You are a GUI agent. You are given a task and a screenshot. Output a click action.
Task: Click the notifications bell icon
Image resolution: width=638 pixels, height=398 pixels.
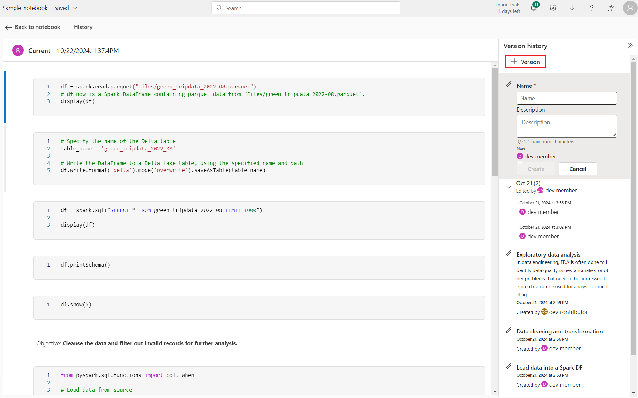(533, 8)
